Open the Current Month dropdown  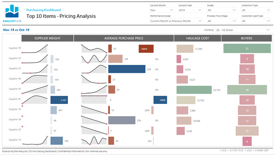click(161, 10)
